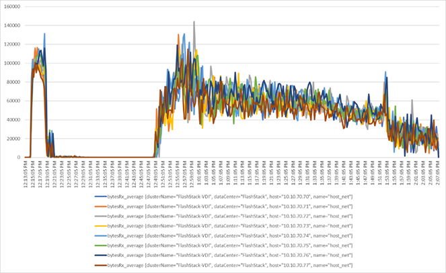Click the 40000 y-axis label

(x=13, y=119)
